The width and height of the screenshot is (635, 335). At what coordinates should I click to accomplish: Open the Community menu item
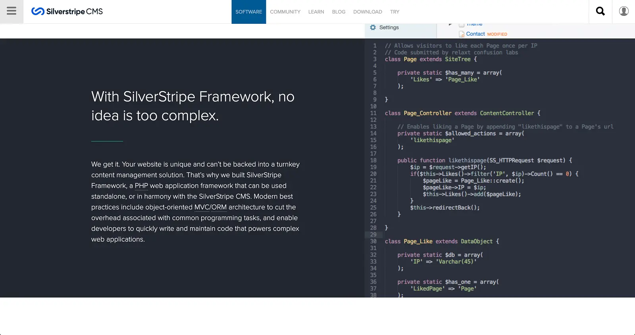pyautogui.click(x=285, y=12)
